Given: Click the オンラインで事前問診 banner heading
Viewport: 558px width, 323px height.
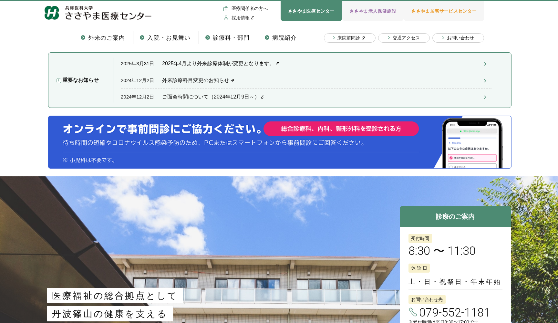Looking at the screenshot, I should [163, 129].
